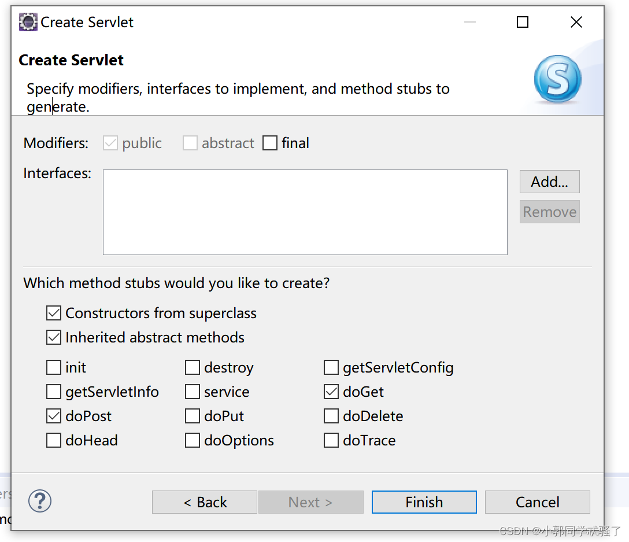The image size is (629, 542).
Task: Uncheck the doGet method stub
Action: pyautogui.click(x=331, y=392)
